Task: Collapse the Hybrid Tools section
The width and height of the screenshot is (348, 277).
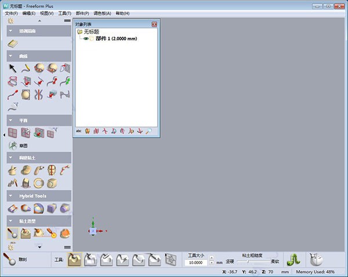Action: pyautogui.click(x=10, y=196)
